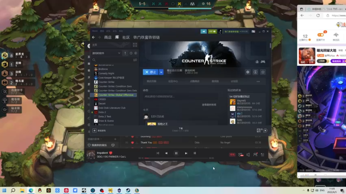Toggle library grid view icon
Image resolution: width=346 pixels, height=194 pixels.
click(x=135, y=45)
